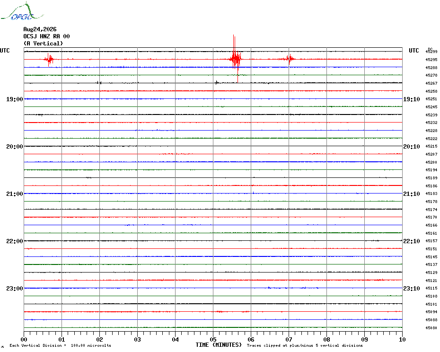Screen dimensions: 440x352
Task: Click the 23:00 time label
Action: [x=15, y=288]
